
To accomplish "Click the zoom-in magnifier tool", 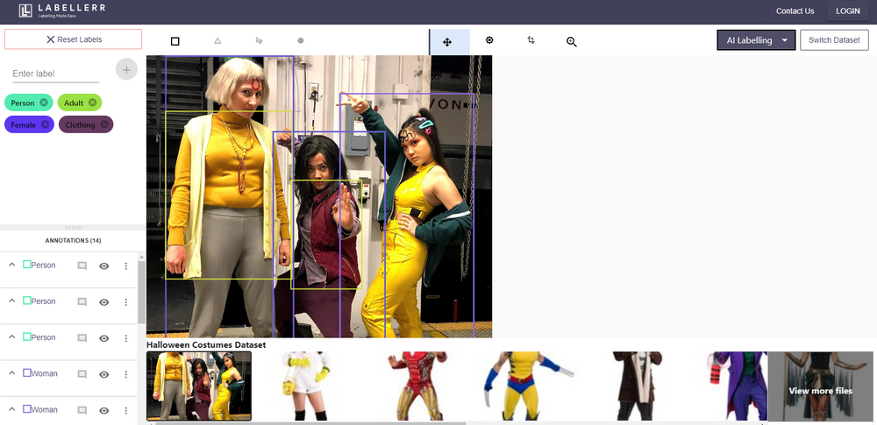I will coord(572,41).
